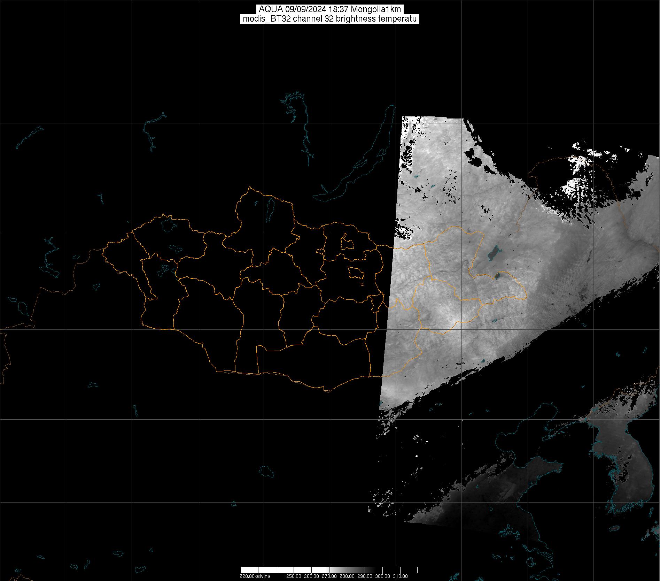The width and height of the screenshot is (660, 581).
Task: Pick the 290.00 scale label
Action: click(365, 576)
